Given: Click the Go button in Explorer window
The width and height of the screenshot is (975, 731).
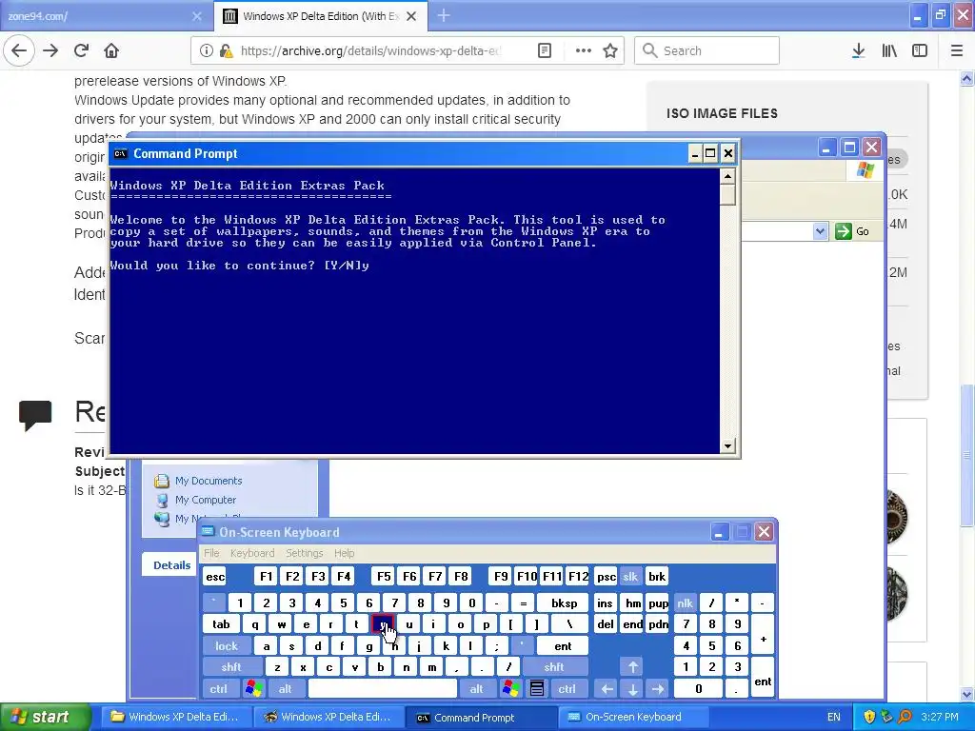Looking at the screenshot, I should (852, 231).
